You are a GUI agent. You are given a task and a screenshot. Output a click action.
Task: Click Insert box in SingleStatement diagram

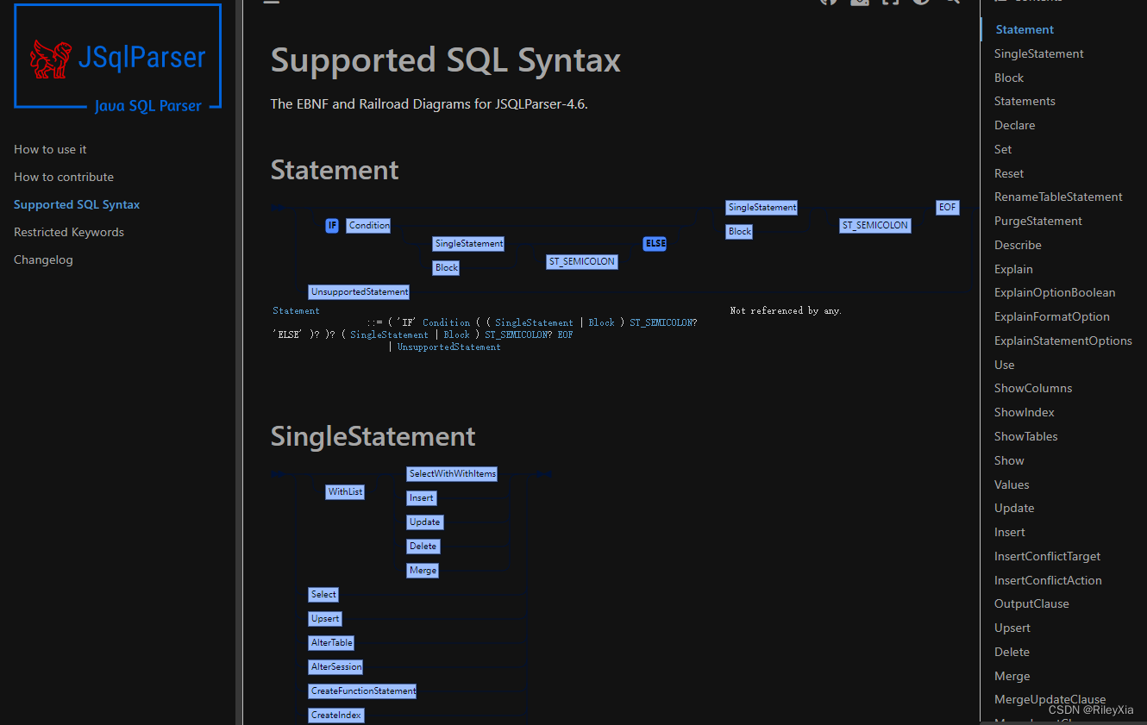[x=422, y=498]
